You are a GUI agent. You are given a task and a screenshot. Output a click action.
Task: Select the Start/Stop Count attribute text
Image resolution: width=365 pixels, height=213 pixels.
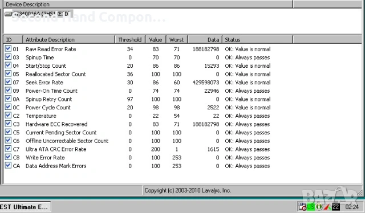pyautogui.click(x=46, y=66)
